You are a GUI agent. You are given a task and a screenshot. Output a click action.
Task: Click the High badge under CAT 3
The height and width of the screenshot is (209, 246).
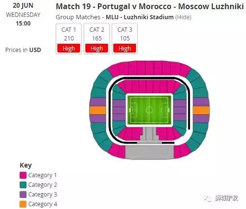point(125,48)
